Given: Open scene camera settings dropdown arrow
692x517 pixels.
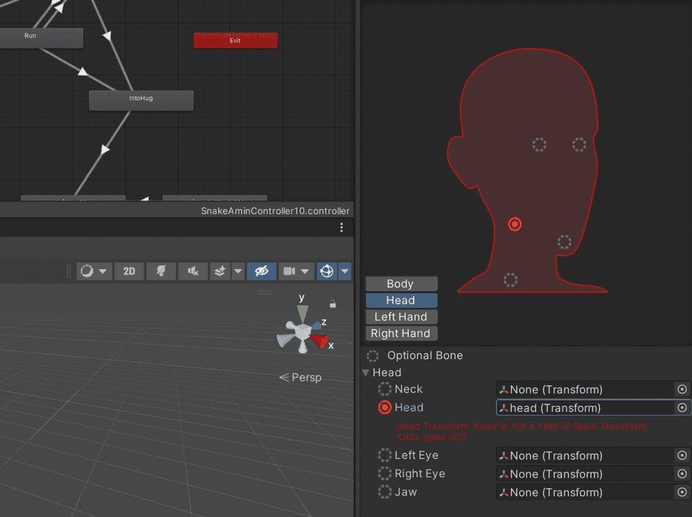Looking at the screenshot, I should pyautogui.click(x=305, y=271).
